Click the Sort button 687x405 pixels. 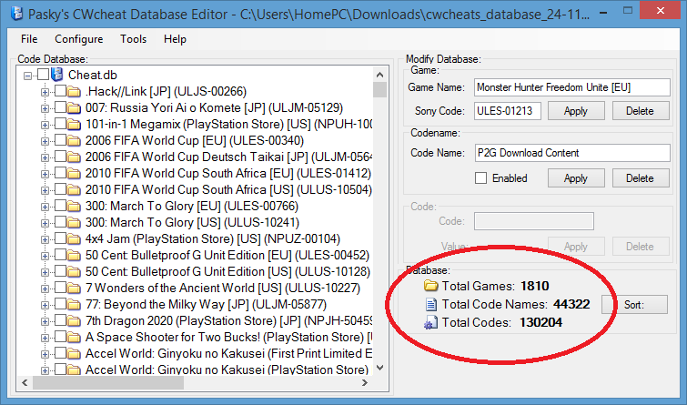pos(633,305)
